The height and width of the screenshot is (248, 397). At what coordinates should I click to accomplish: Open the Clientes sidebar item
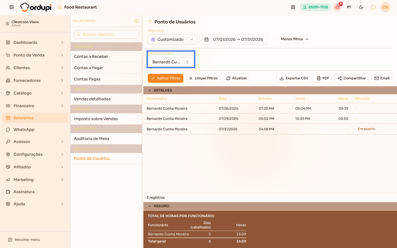[x=35, y=68]
